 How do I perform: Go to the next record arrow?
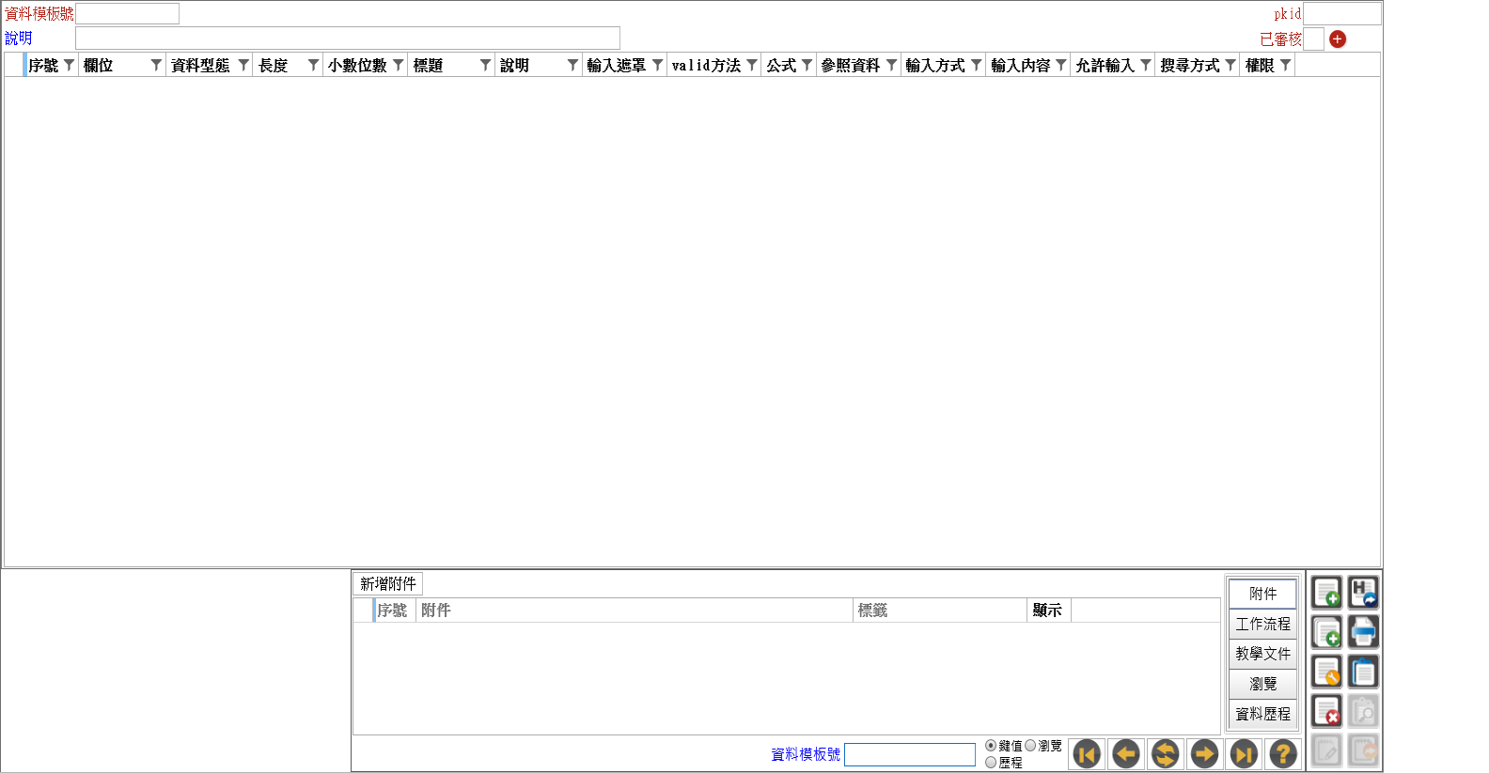tap(1204, 753)
